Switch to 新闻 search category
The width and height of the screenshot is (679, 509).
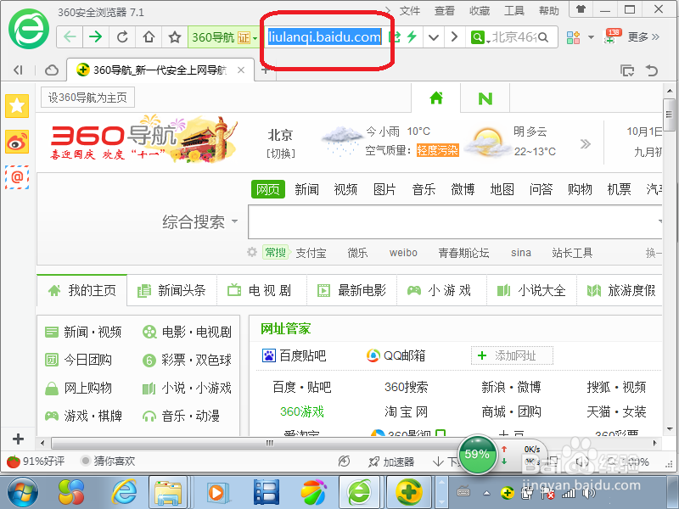[306, 189]
